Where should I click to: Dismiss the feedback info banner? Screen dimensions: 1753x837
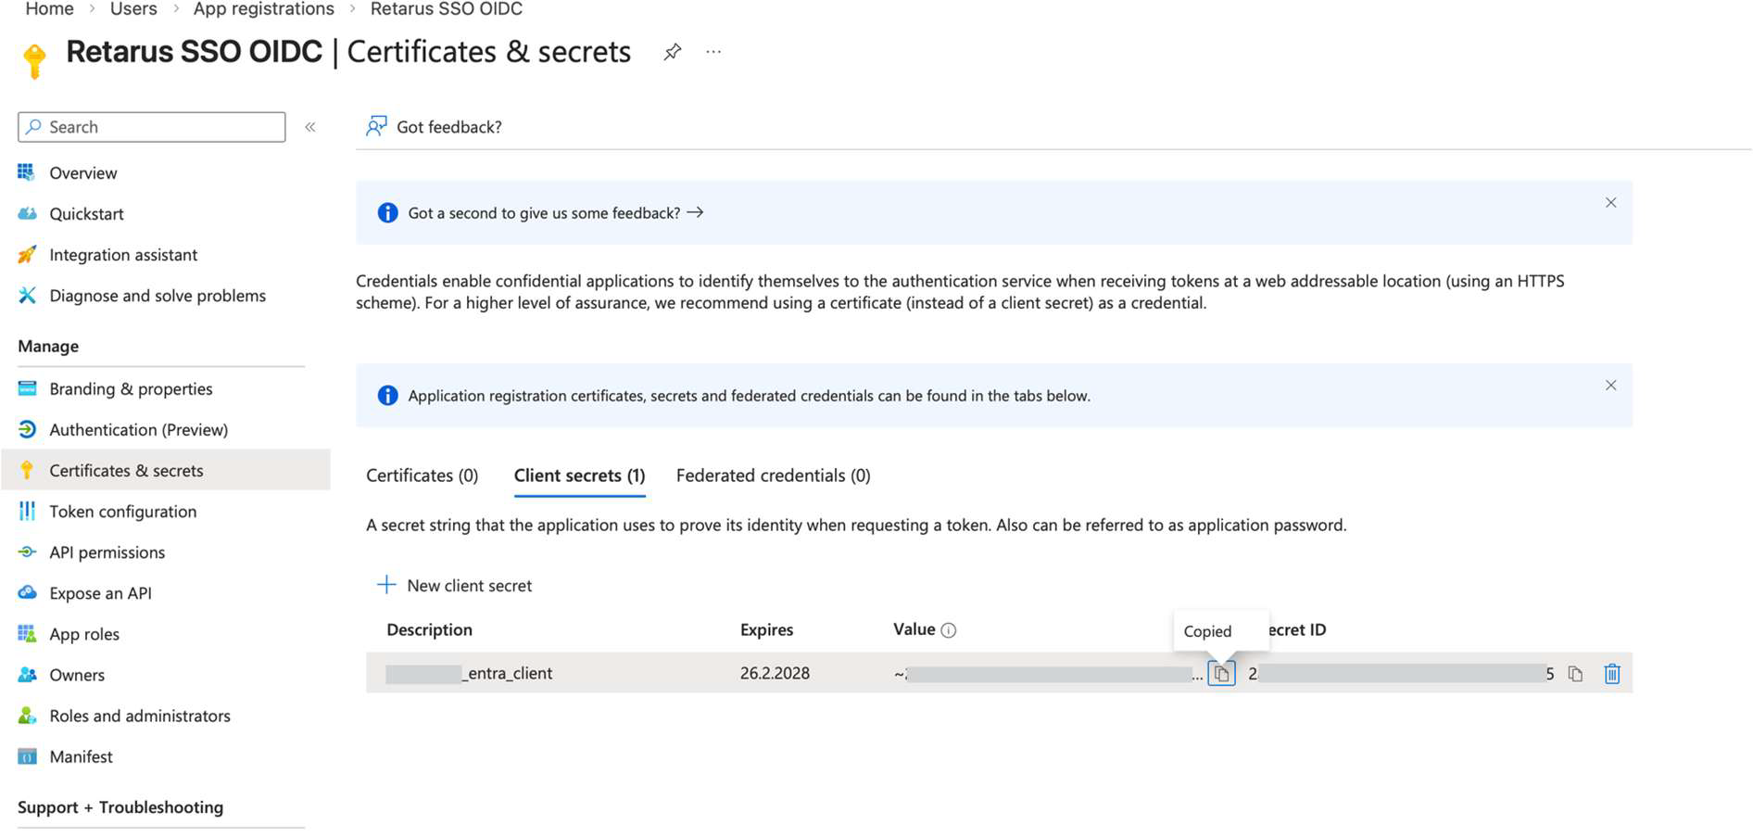click(x=1610, y=203)
